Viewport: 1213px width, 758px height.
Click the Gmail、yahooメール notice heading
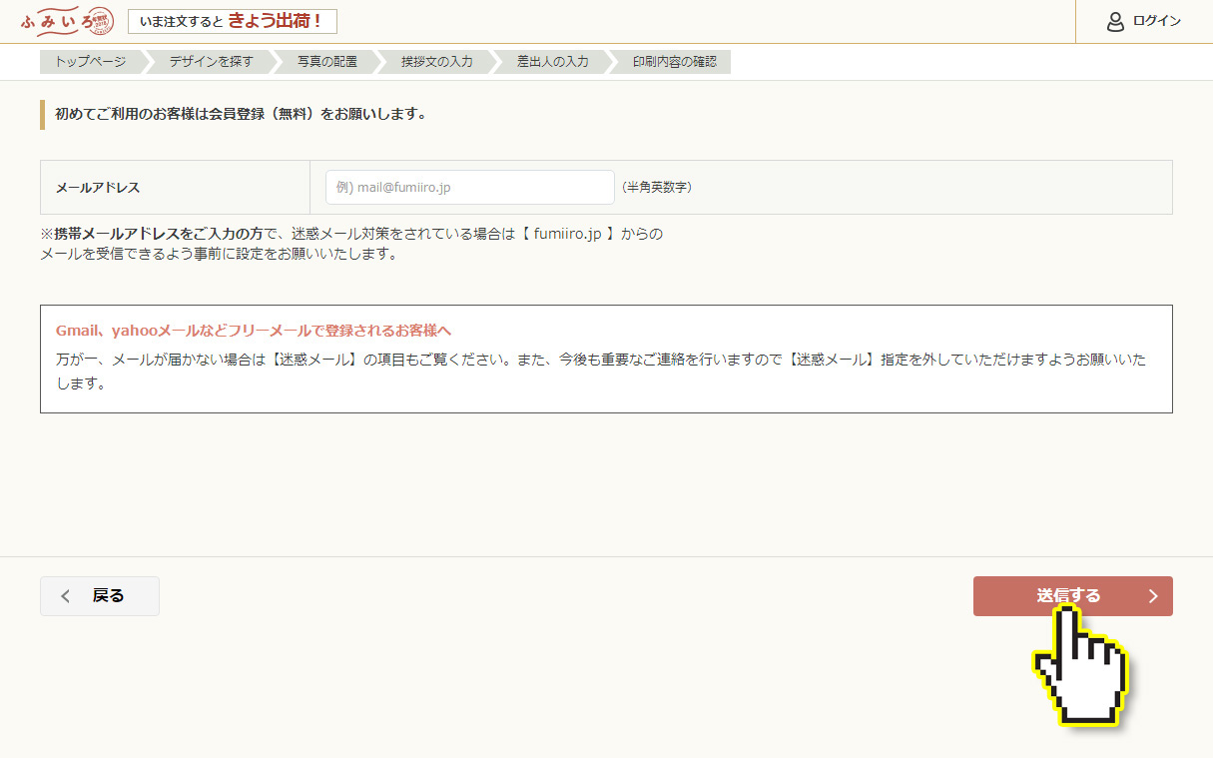(254, 331)
